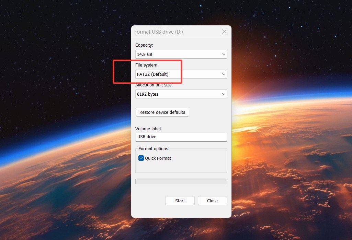The width and height of the screenshot is (352, 240).
Task: Click the Quick Format label text
Action: pos(158,158)
